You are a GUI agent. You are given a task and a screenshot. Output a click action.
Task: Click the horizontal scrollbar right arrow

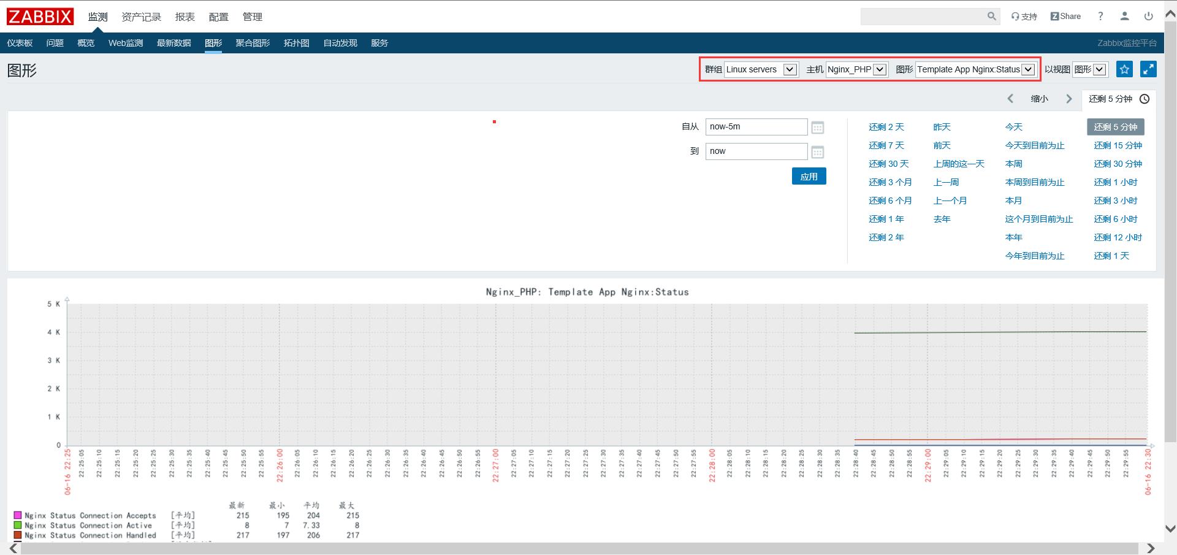click(x=1151, y=549)
